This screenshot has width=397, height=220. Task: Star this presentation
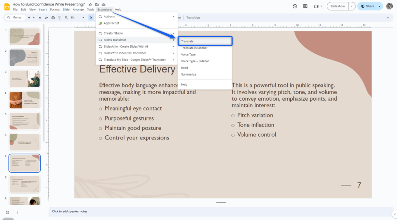click(x=90, y=4)
